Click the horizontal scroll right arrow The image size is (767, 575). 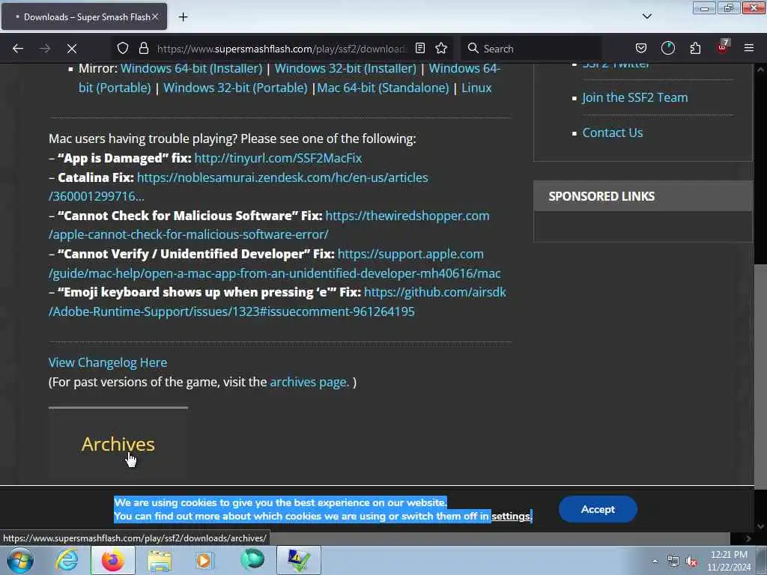point(748,538)
